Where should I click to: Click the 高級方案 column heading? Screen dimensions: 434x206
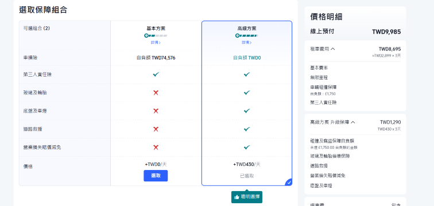(247, 29)
